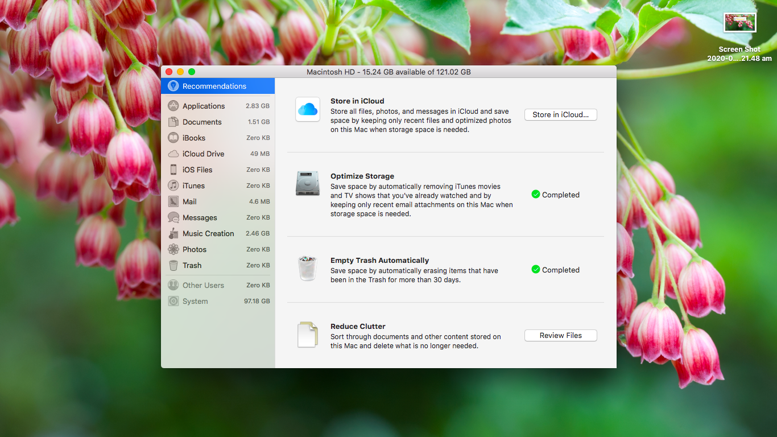Screen dimensions: 777x437
Task: Click the System gear icon
Action: point(173,301)
